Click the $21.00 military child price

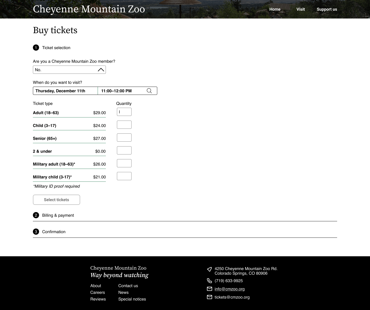click(99, 177)
